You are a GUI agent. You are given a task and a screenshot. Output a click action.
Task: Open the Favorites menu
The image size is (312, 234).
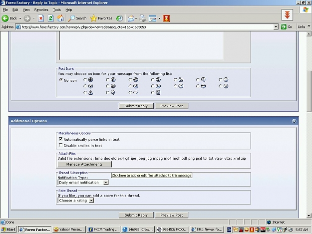pyautogui.click(x=41, y=10)
